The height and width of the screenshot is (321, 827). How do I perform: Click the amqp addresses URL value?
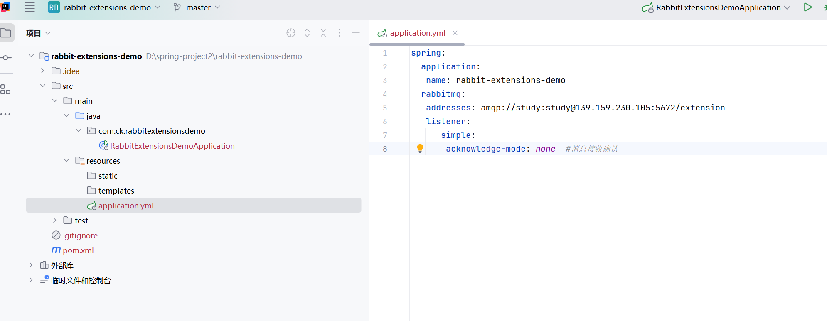[603, 108]
